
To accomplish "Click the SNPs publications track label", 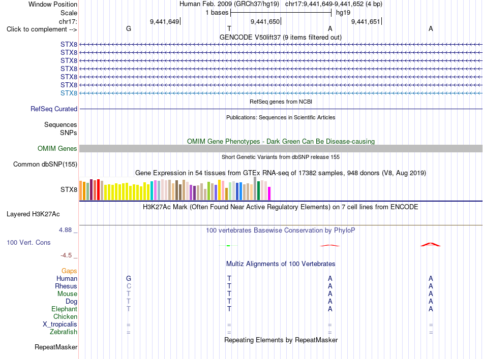I will pos(69,133).
